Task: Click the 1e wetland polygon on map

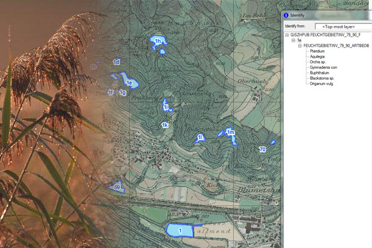Action: click(x=130, y=81)
